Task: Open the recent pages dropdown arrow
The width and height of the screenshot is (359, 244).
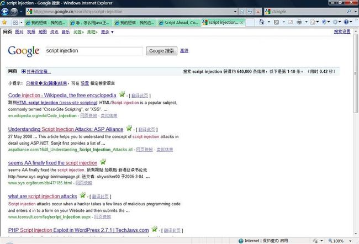Action: 21,12
